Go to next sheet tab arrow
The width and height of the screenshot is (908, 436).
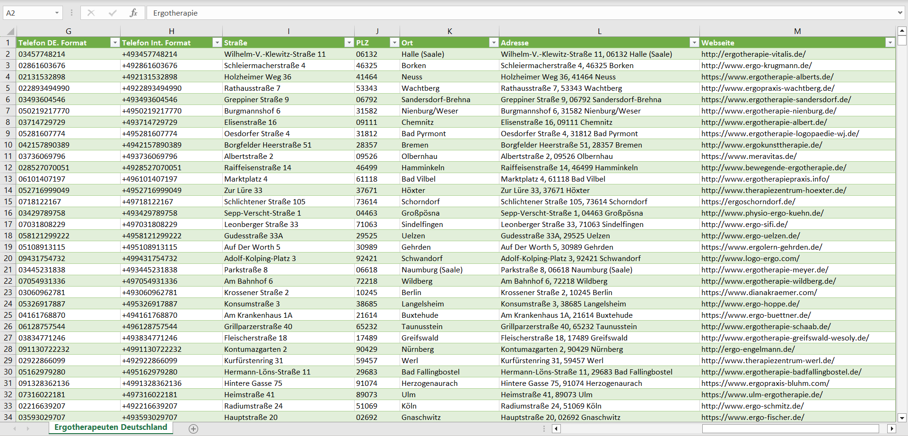pyautogui.click(x=28, y=428)
